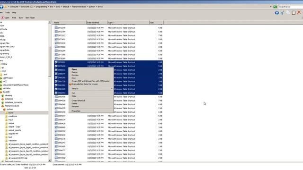
Task: Open the Help menu
Action: coord(14,13)
